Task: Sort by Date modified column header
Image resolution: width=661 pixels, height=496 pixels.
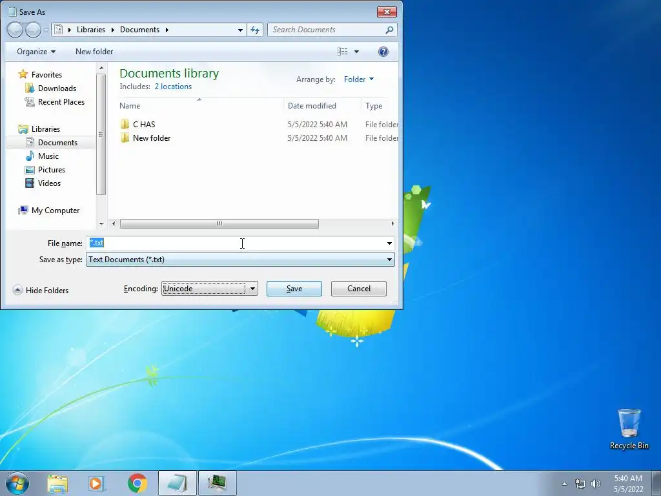Action: (x=312, y=106)
